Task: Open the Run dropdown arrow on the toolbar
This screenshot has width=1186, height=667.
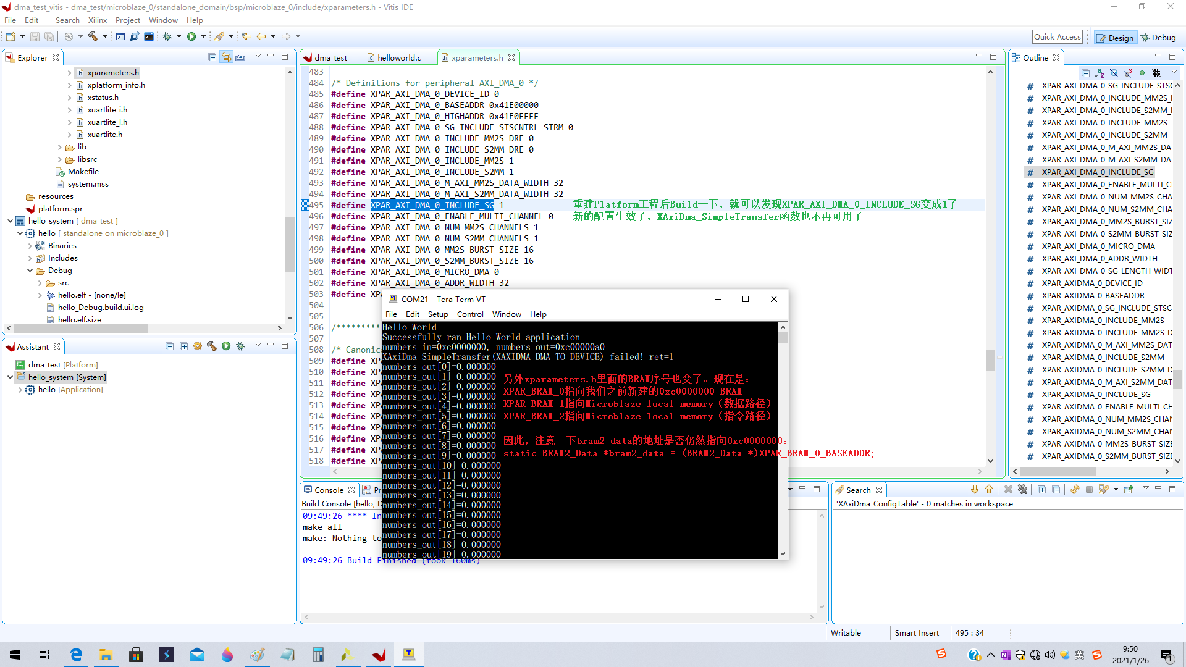Action: (x=204, y=36)
